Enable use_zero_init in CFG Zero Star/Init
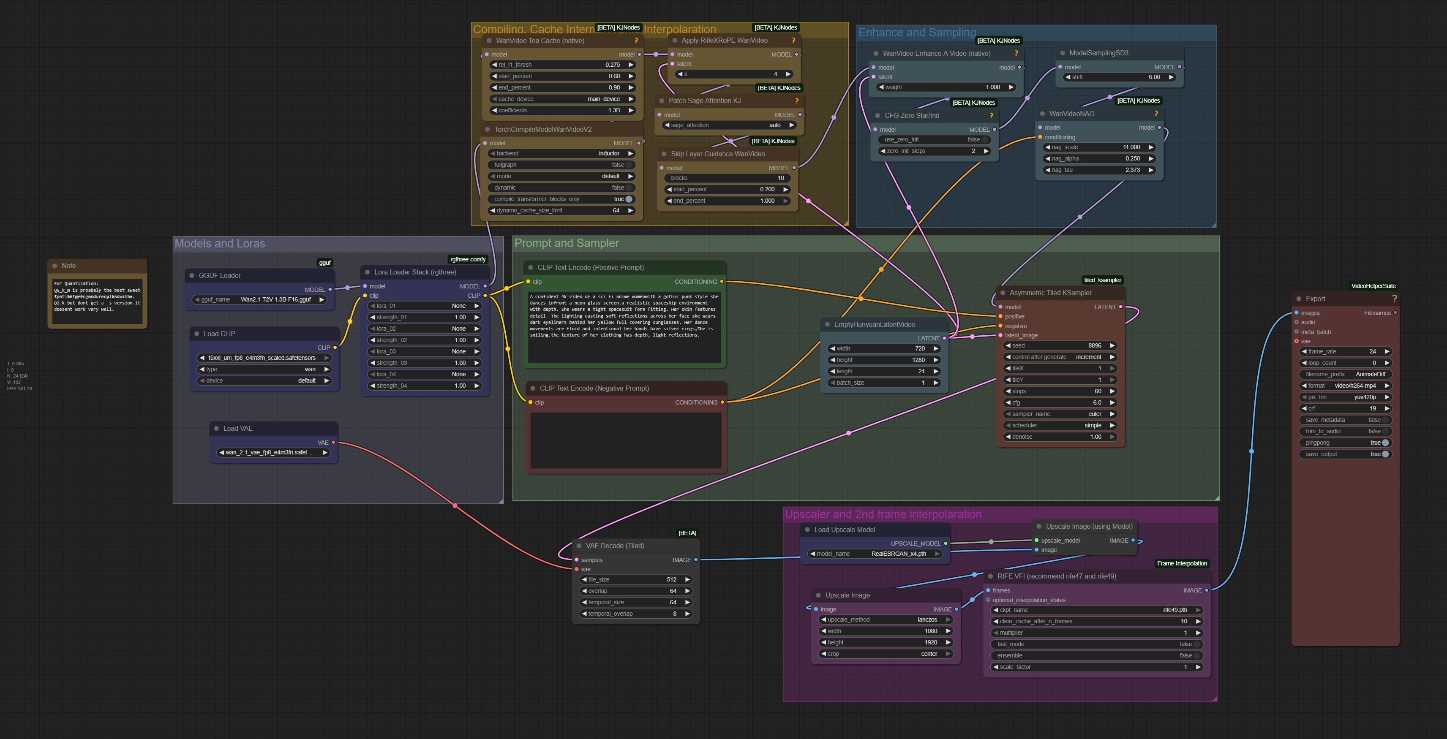Screen dimensions: 1447x739 click(x=984, y=140)
